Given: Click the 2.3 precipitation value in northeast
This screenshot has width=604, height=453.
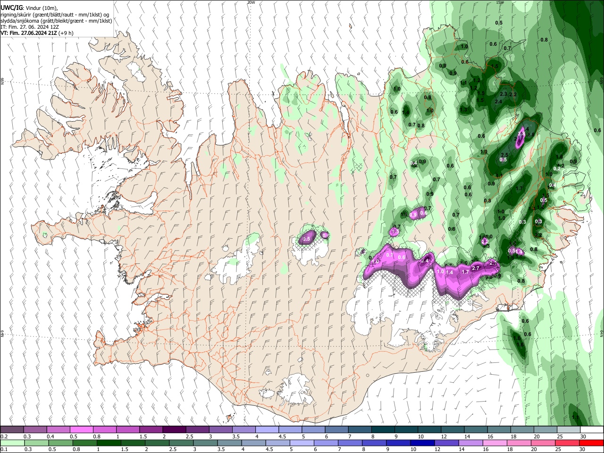Looking at the screenshot, I should point(503,94).
